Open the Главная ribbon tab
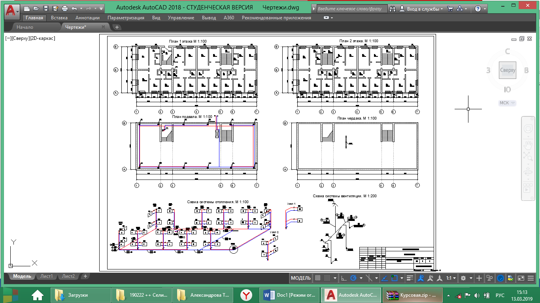Viewport: 540px width, 303px height. click(35, 18)
